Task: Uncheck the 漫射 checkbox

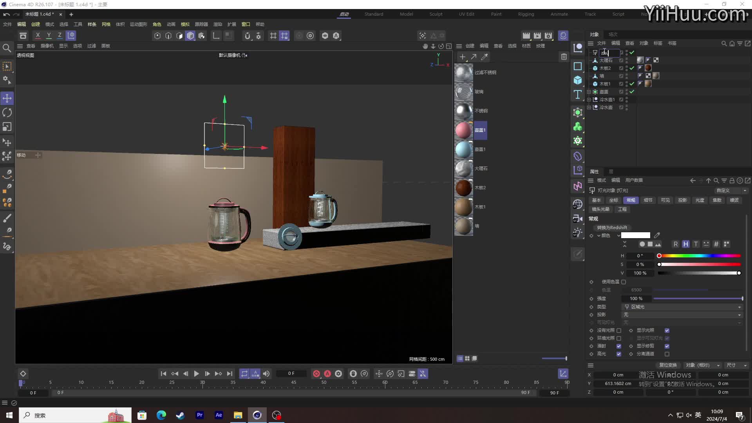Action: (x=619, y=346)
